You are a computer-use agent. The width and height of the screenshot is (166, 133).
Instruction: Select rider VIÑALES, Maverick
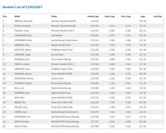point(23,21)
